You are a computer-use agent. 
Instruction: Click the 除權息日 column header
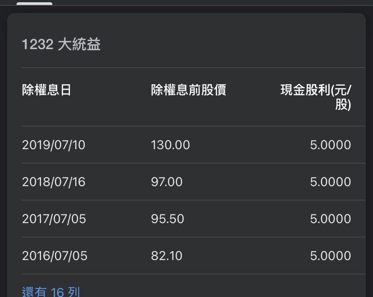click(46, 90)
